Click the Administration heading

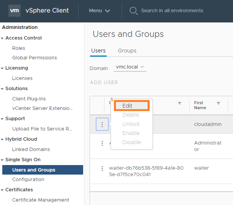20,27
